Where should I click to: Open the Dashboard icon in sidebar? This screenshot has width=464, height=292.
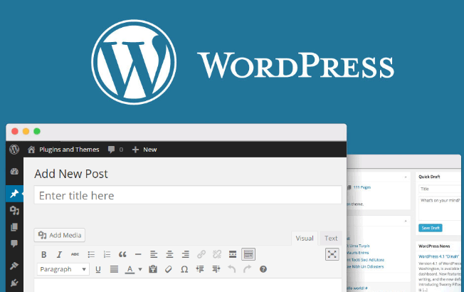[x=14, y=172]
